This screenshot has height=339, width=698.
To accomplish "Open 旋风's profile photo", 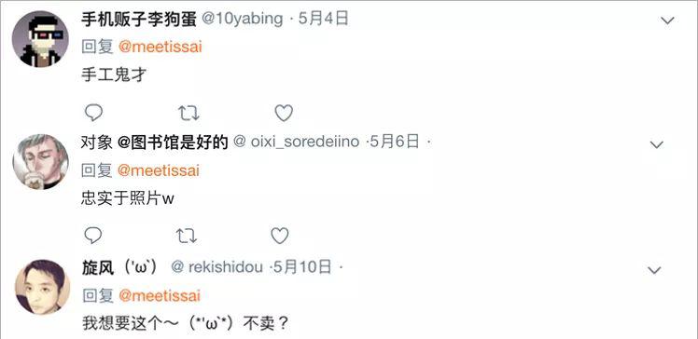I will click(x=43, y=288).
